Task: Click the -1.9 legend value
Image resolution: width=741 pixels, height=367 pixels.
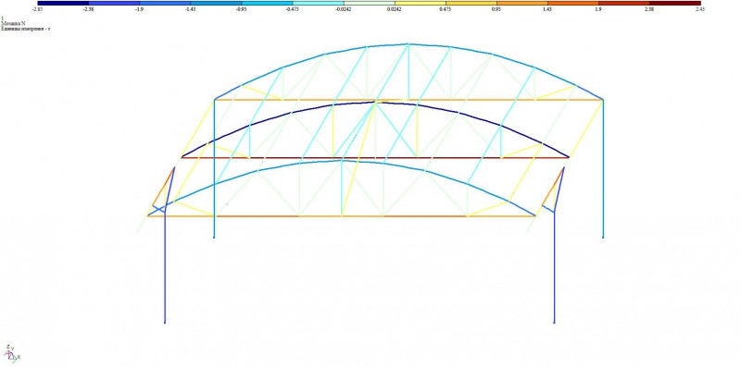Action: [140, 9]
